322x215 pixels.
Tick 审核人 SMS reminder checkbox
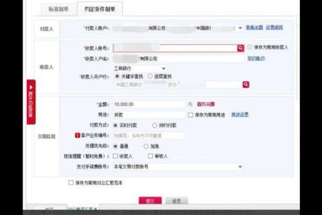pos(150,156)
